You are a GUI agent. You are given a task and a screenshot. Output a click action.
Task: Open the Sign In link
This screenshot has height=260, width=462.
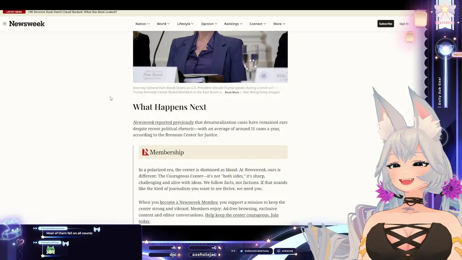tap(404, 24)
